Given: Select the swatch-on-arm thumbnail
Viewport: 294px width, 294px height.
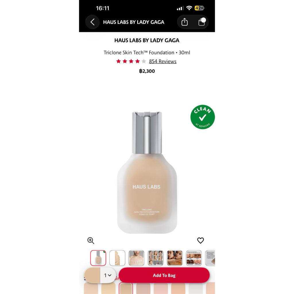Looking at the screenshot, I should [117, 258].
